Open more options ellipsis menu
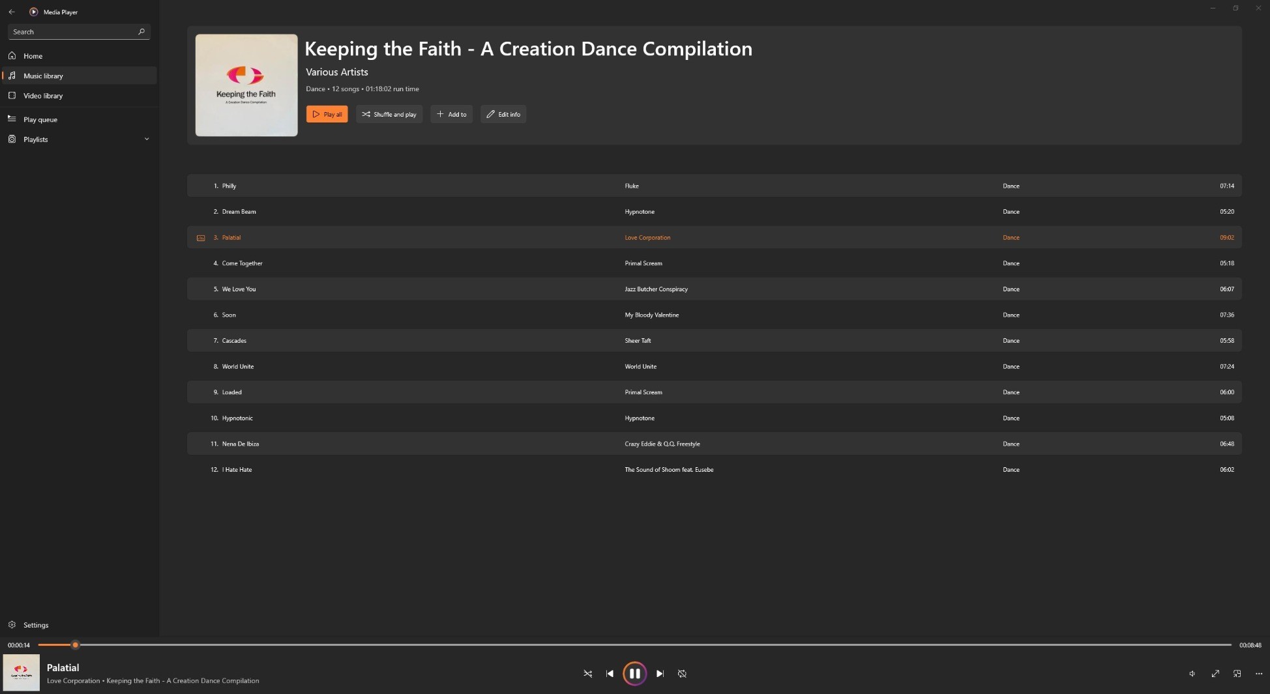This screenshot has width=1270, height=694. pos(1259,674)
